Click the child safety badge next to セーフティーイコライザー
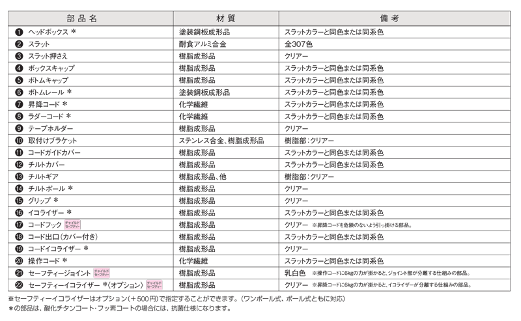This screenshot has width=521, height=321. pyautogui.click(x=154, y=285)
